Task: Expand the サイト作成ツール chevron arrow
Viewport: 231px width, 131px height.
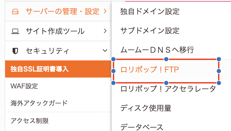Action: (105, 31)
